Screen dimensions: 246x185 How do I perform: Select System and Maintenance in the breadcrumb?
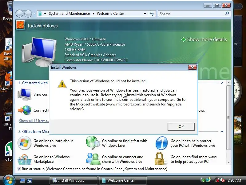[69, 14]
